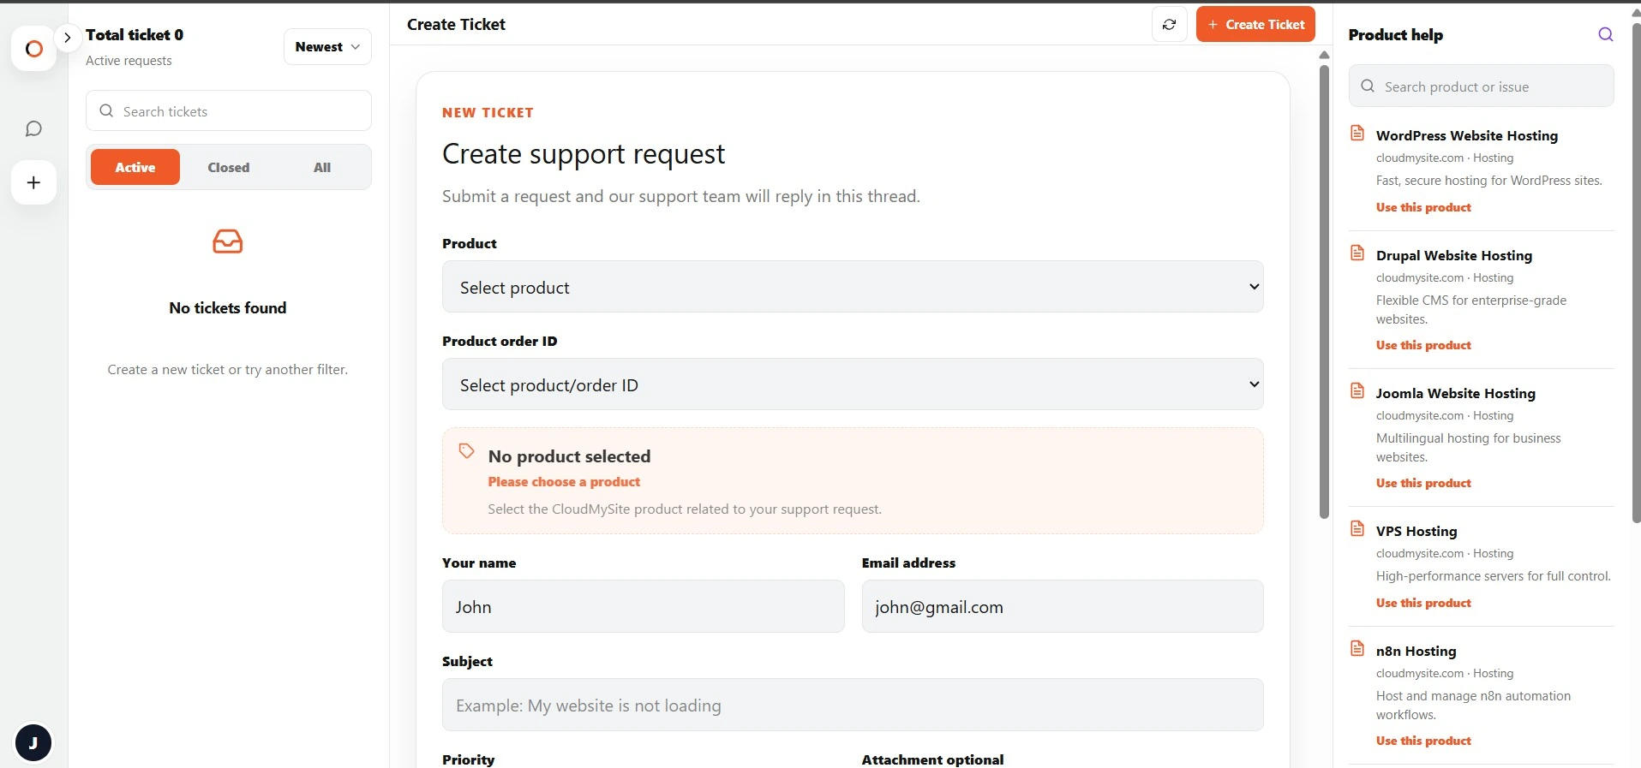Open n8n Hosting title
The height and width of the screenshot is (768, 1641).
coord(1416,651)
